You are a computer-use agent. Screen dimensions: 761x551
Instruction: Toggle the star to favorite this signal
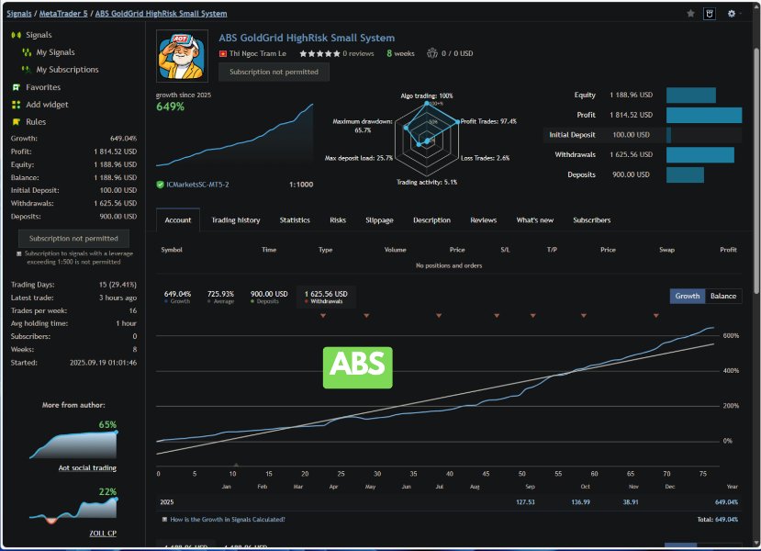point(688,14)
